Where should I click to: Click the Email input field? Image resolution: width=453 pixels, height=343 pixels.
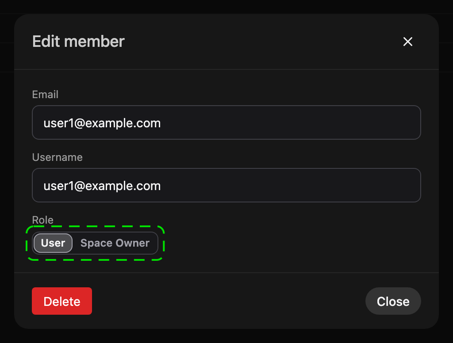(226, 122)
